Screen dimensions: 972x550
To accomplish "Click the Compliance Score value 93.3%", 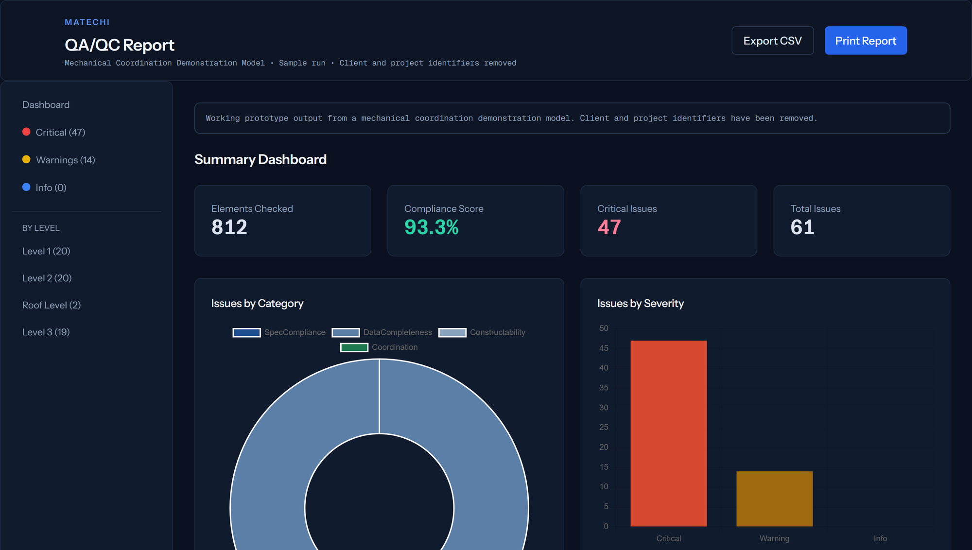I will 432,227.
